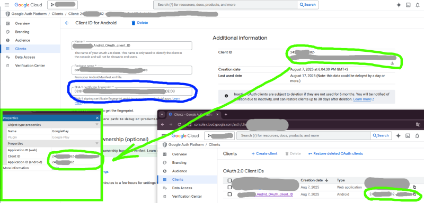
Task: Click Create client in the Clients list window
Action: (264, 153)
